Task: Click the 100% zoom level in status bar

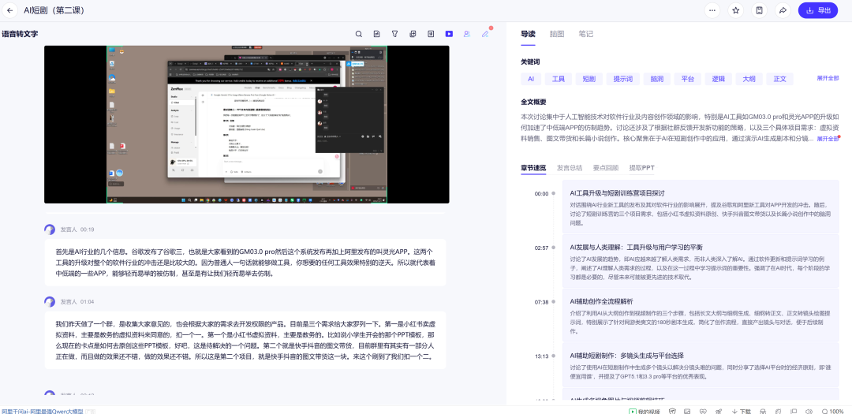Action: [833, 412]
